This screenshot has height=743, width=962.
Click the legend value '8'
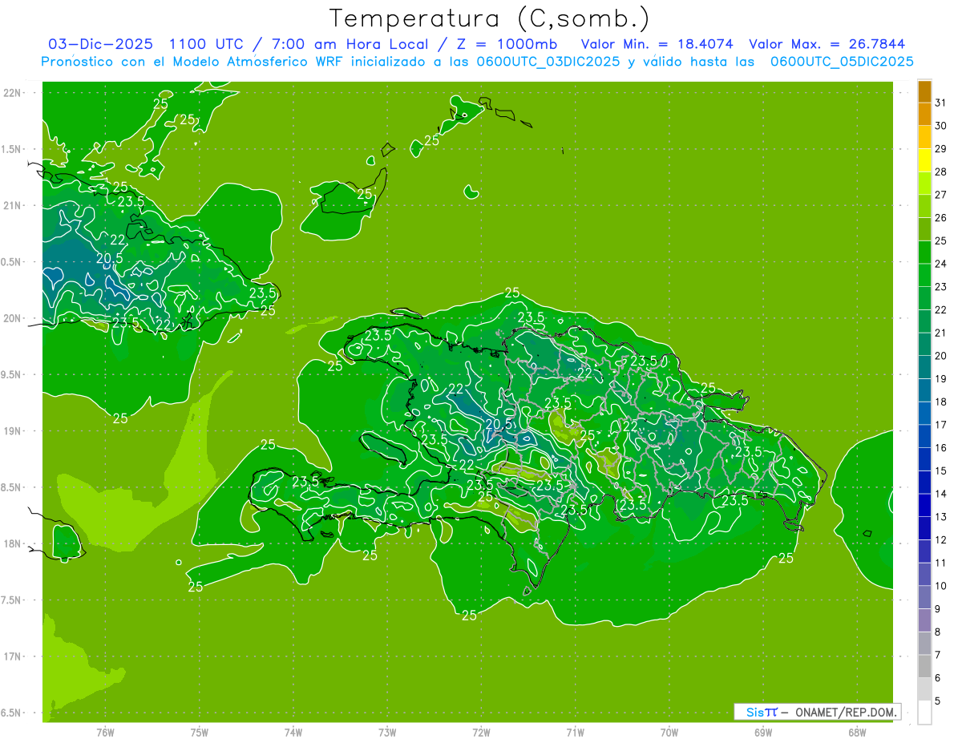tap(938, 632)
